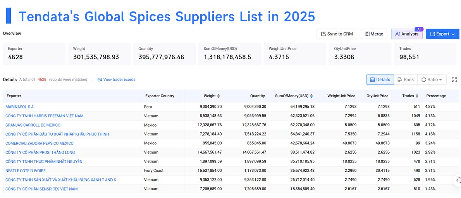The width and height of the screenshot is (461, 198).
Task: Click the Overview section label
Action: coord(12,34)
